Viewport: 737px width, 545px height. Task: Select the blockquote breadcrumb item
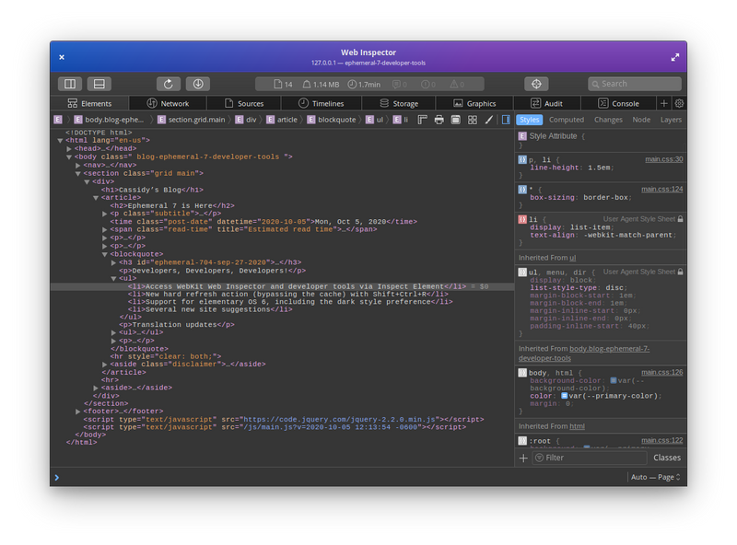click(x=332, y=120)
